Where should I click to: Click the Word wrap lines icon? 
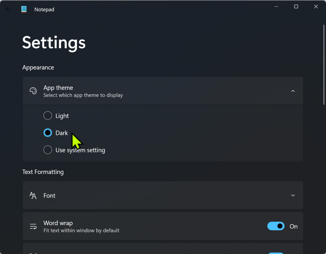point(33,226)
